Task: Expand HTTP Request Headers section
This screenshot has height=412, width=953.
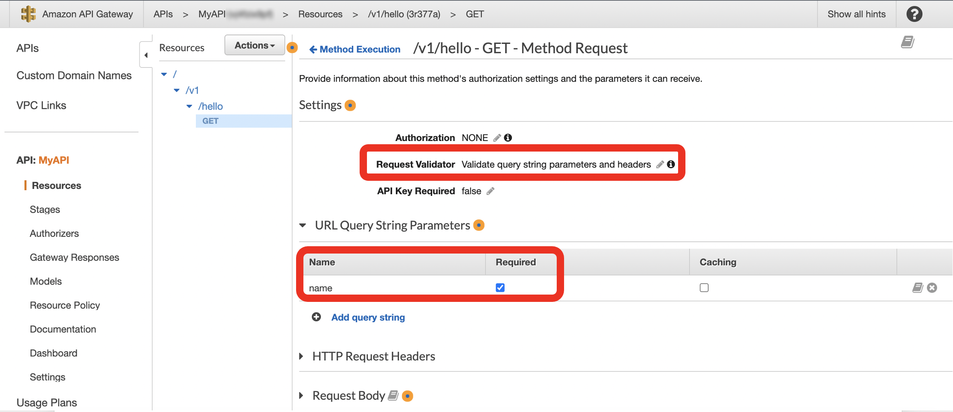Action: 301,356
